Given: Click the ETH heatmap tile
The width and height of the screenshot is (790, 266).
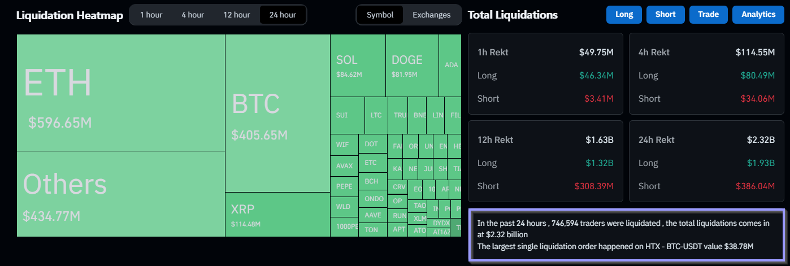Looking at the screenshot, I should (121, 93).
